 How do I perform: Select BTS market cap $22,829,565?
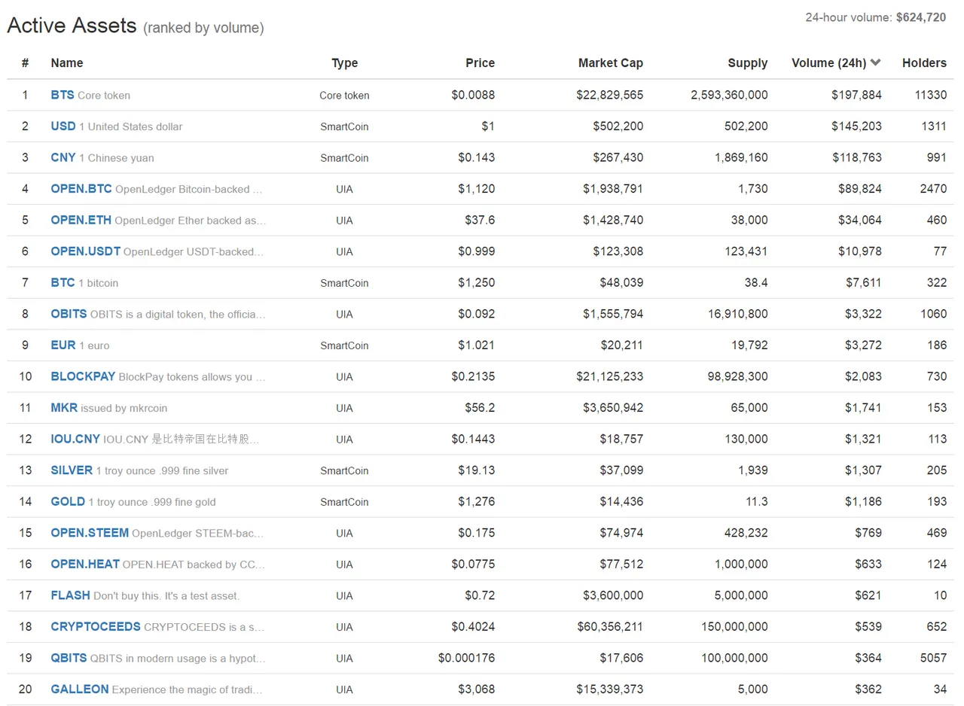(x=610, y=95)
